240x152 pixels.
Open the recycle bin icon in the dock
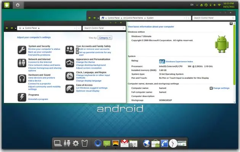tap(85, 144)
